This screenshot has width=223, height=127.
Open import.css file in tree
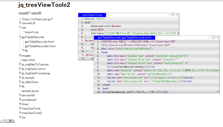32,32
